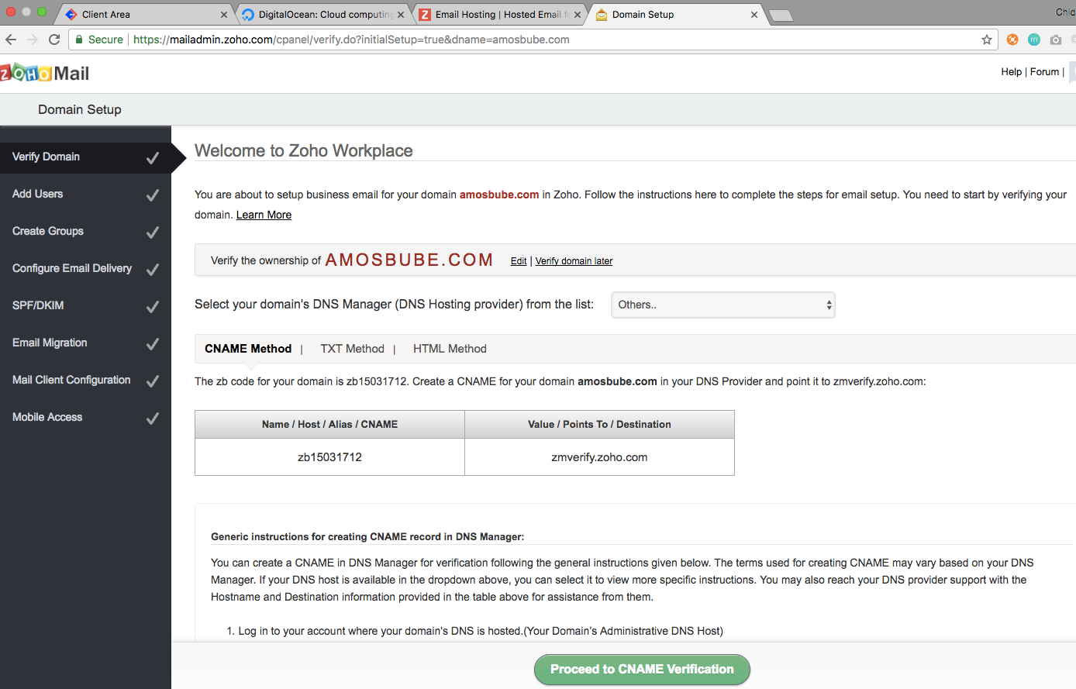Click the Welcome to Zoho Workplace heading
1076x689 pixels.
point(304,150)
